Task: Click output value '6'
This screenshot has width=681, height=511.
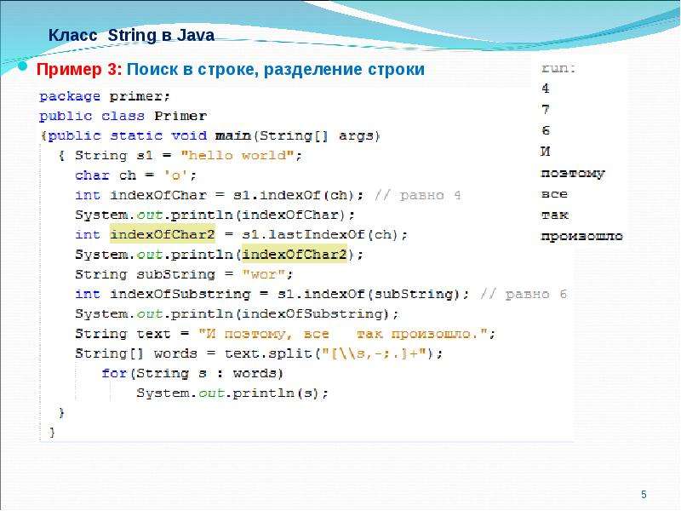Action: click(x=546, y=130)
